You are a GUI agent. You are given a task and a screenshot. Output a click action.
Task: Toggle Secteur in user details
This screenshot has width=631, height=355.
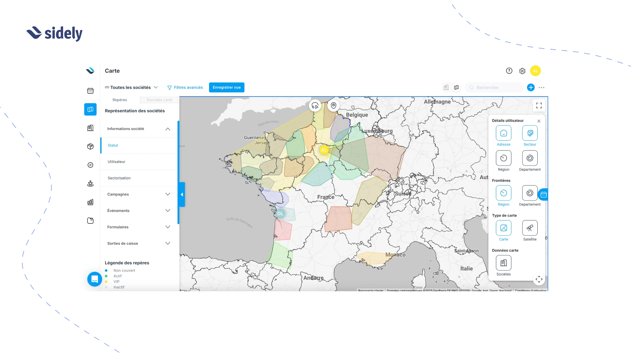(x=530, y=133)
